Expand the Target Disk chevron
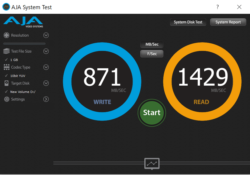The height and width of the screenshot is (175, 250). pos(46,83)
